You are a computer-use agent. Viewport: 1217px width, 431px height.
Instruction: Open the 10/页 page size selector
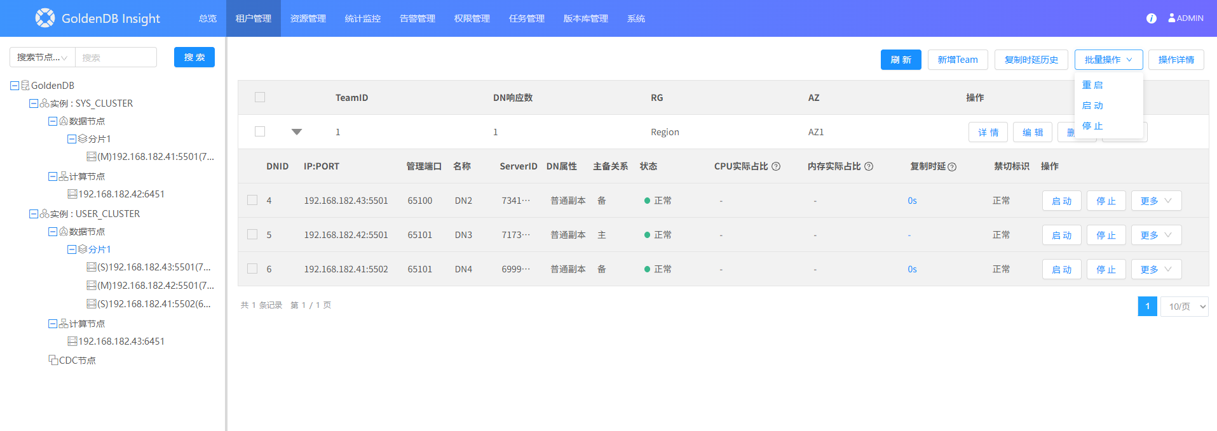point(1184,307)
